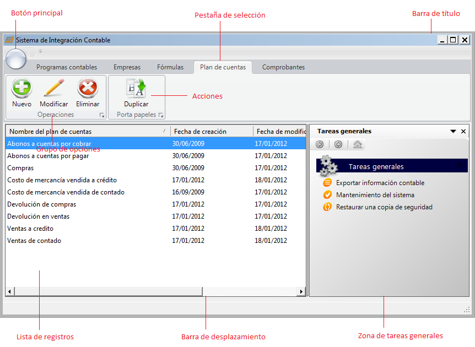Viewport: 475px width, 347px height.
Task: Click the Duplicar icon
Action: [136, 88]
